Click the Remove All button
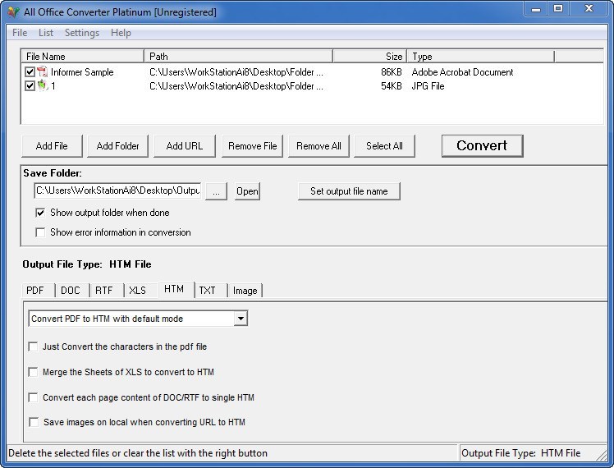The image size is (614, 468). coord(318,146)
